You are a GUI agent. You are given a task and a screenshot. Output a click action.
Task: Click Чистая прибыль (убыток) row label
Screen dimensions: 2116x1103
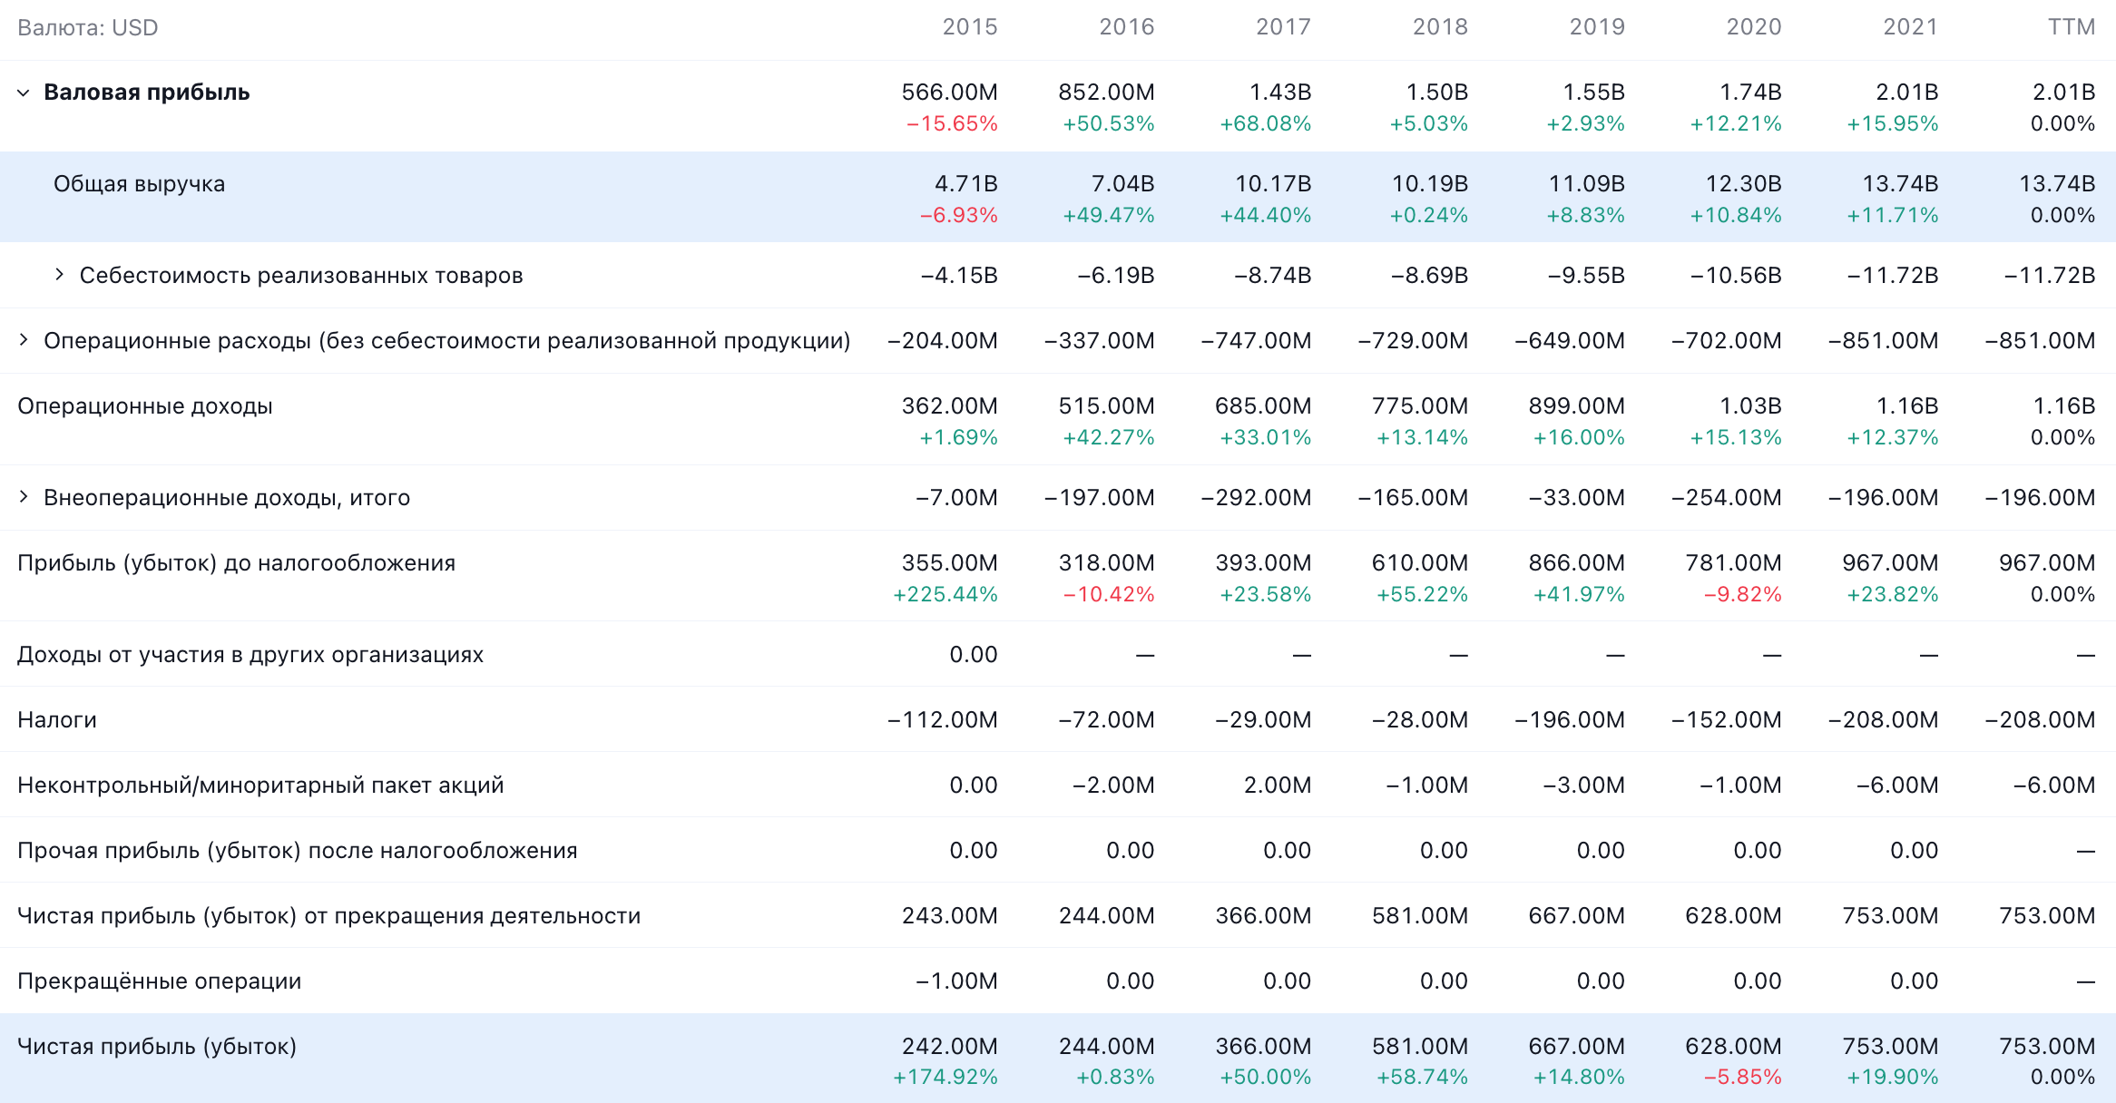(x=157, y=1047)
